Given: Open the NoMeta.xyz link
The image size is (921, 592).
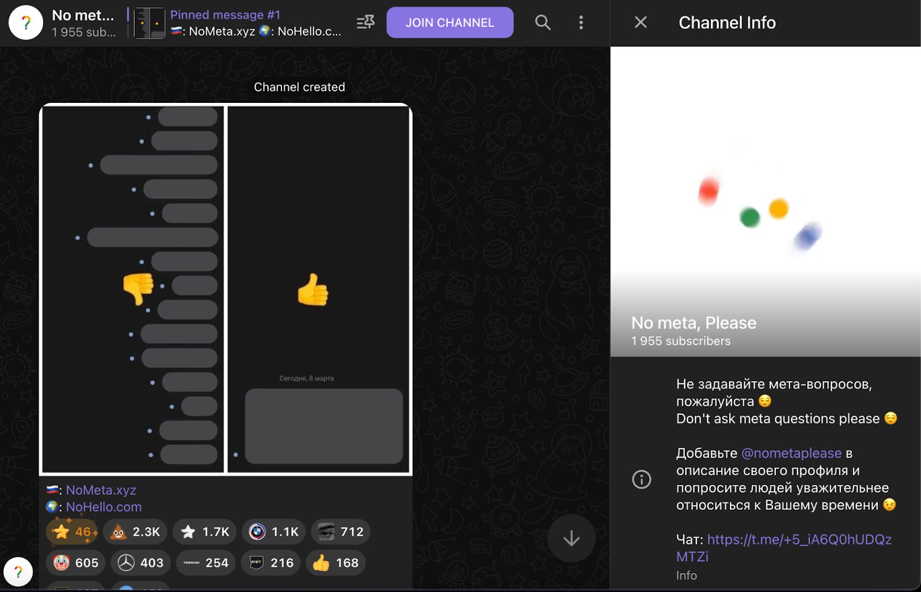Looking at the screenshot, I should 101,490.
